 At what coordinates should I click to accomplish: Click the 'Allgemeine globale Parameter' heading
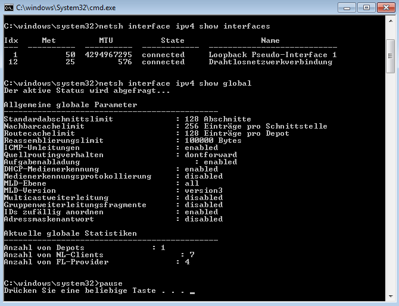70,105
